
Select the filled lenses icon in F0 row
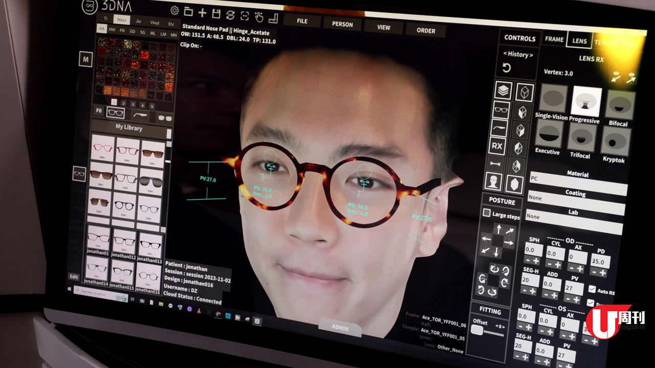click(x=164, y=118)
